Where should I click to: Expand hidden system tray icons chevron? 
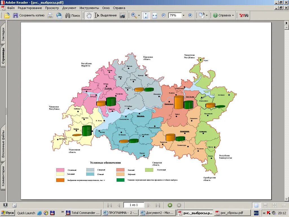coord(264,213)
